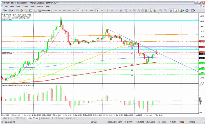
Task: Switch to the M5 timeframe
Action: click(60, 11)
